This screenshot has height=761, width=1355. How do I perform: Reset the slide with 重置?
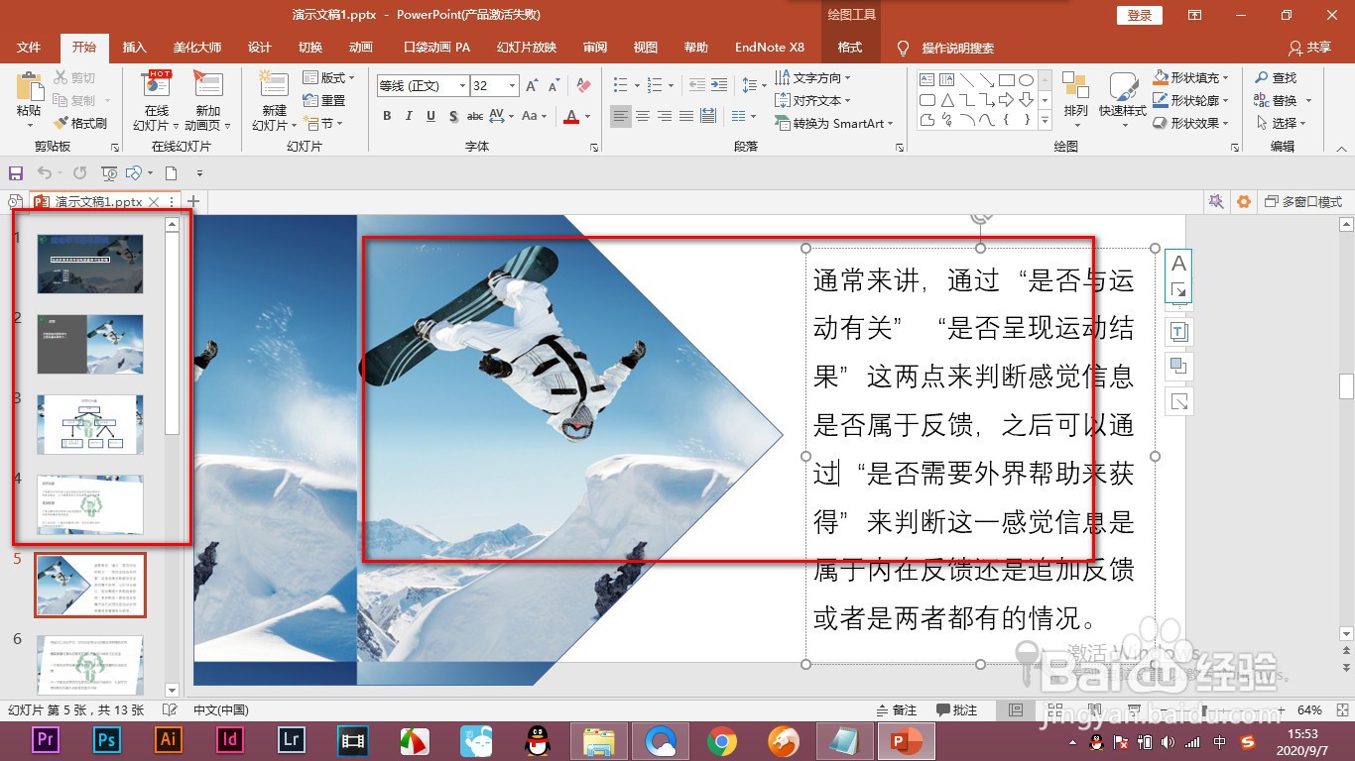[x=324, y=100]
